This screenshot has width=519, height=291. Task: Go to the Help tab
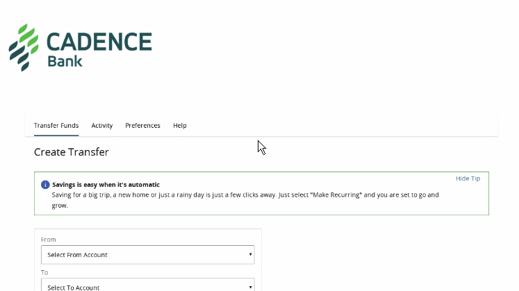[x=180, y=126]
